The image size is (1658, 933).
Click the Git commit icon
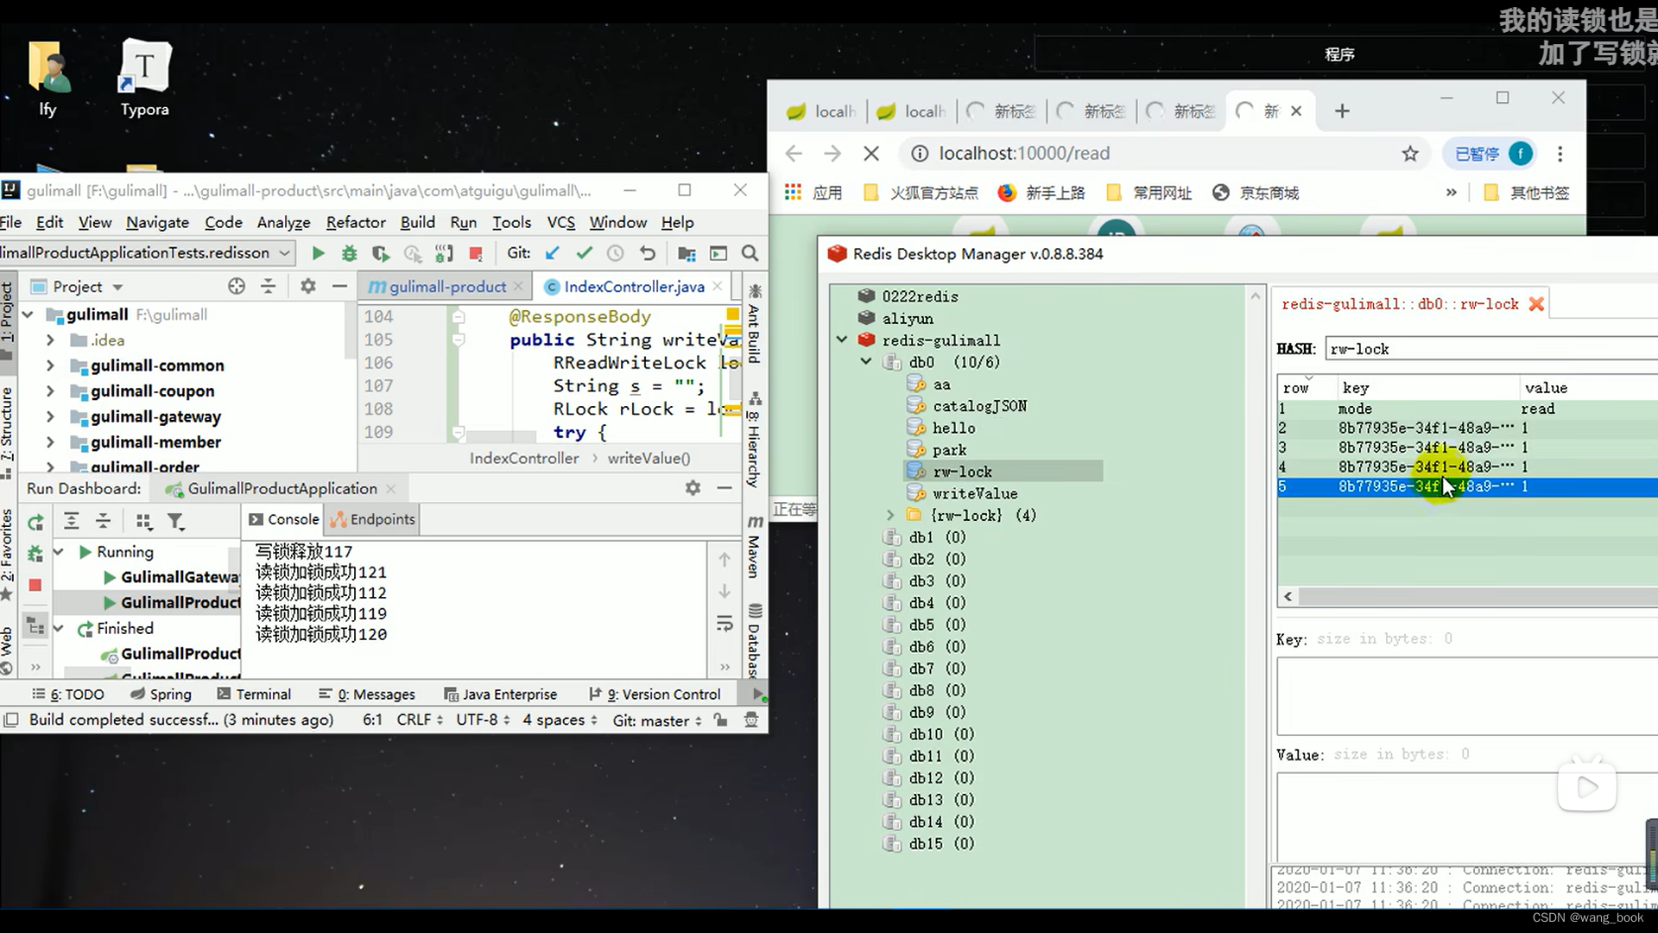pyautogui.click(x=584, y=253)
